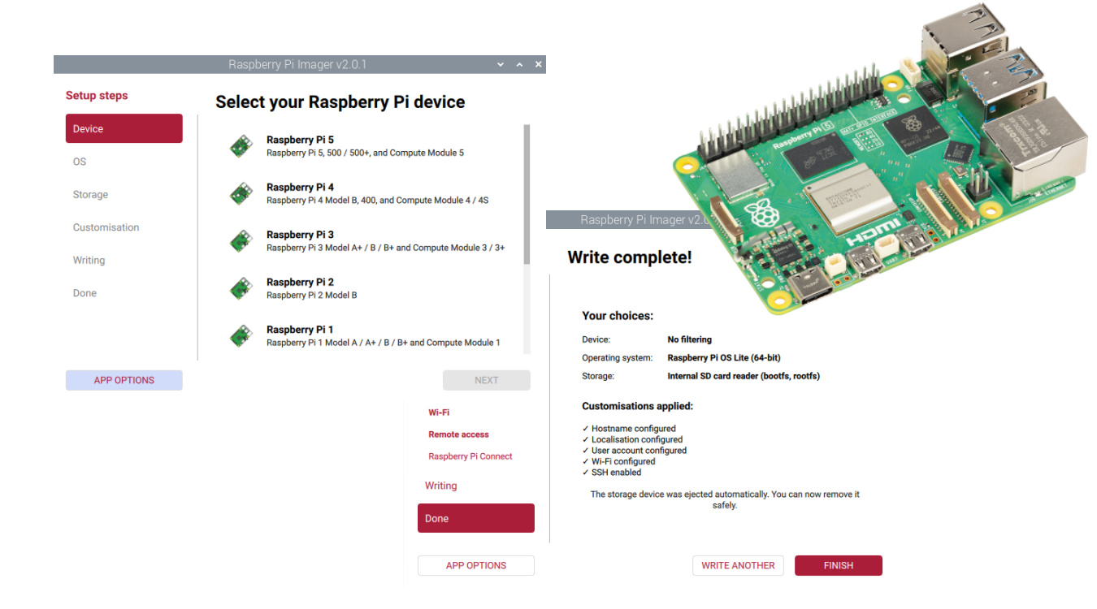Select the Raspberry Pi 3 device icon
1097x609 pixels.
[x=241, y=240]
